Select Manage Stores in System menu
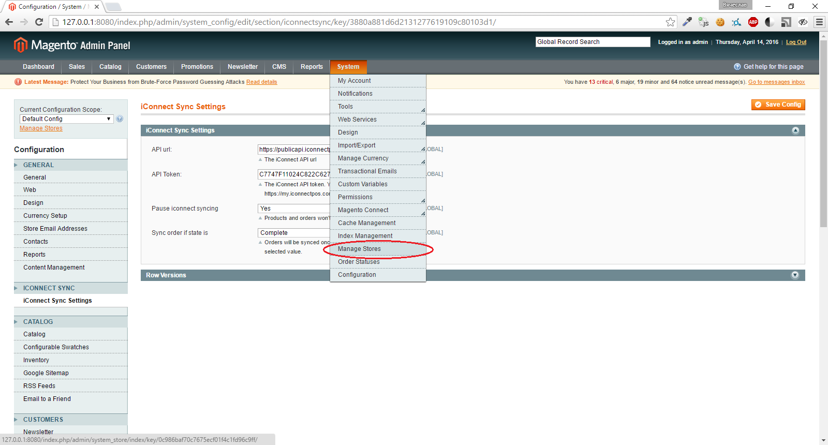Image resolution: width=828 pixels, height=445 pixels. (x=378, y=249)
